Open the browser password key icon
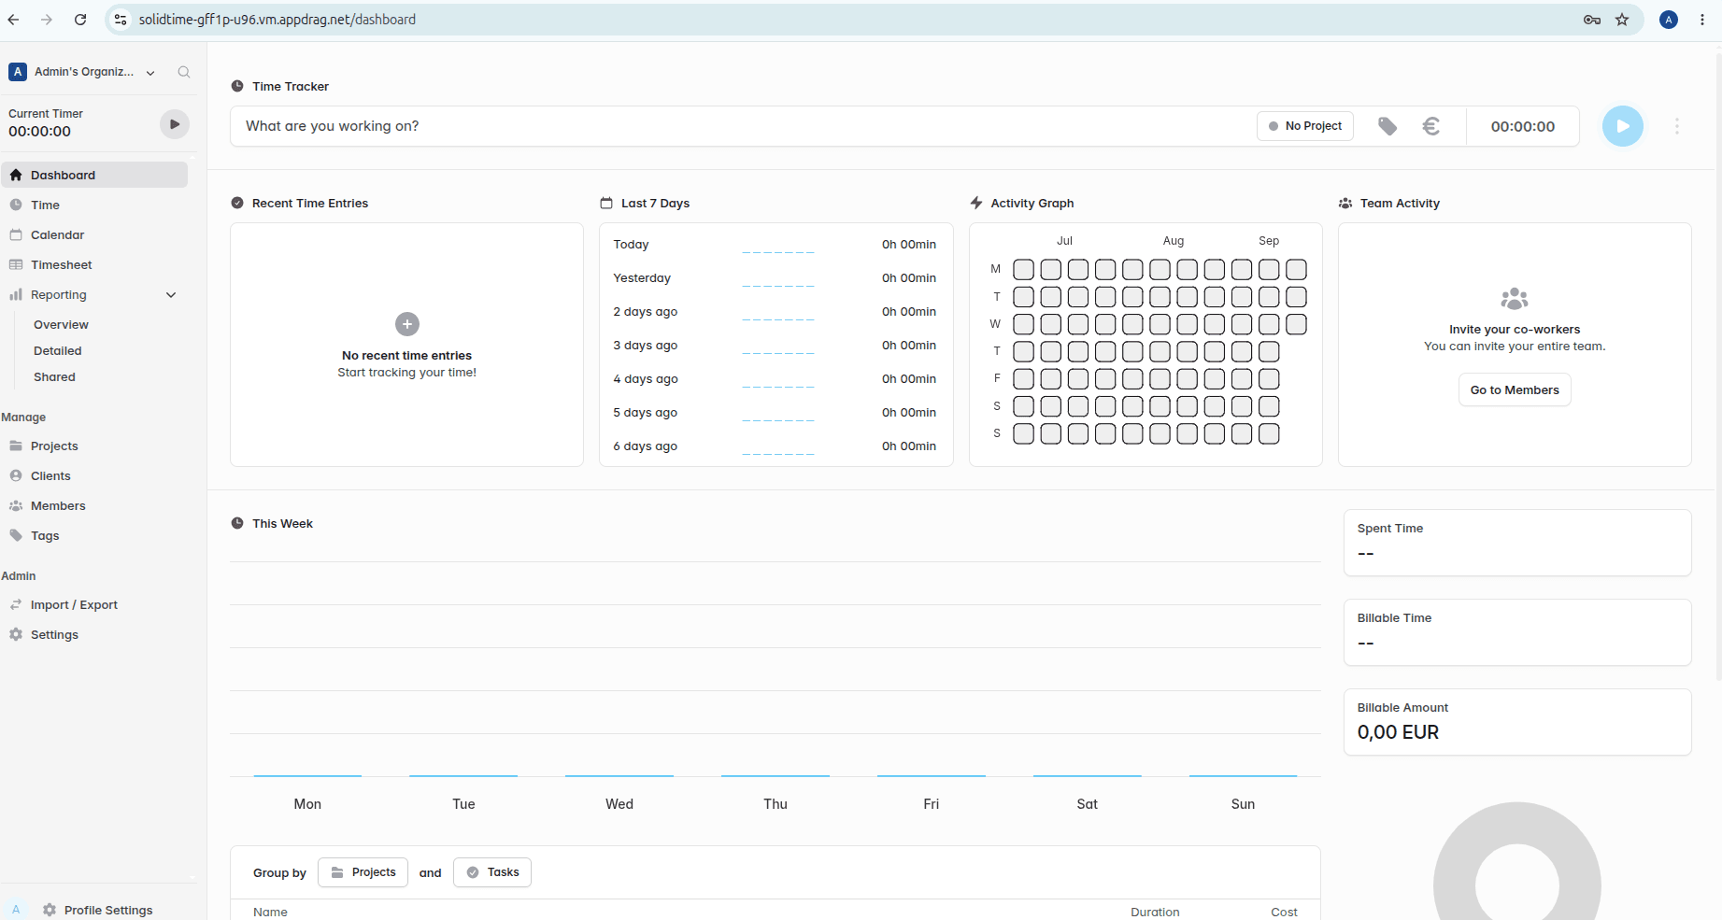1722x920 pixels. [x=1592, y=20]
